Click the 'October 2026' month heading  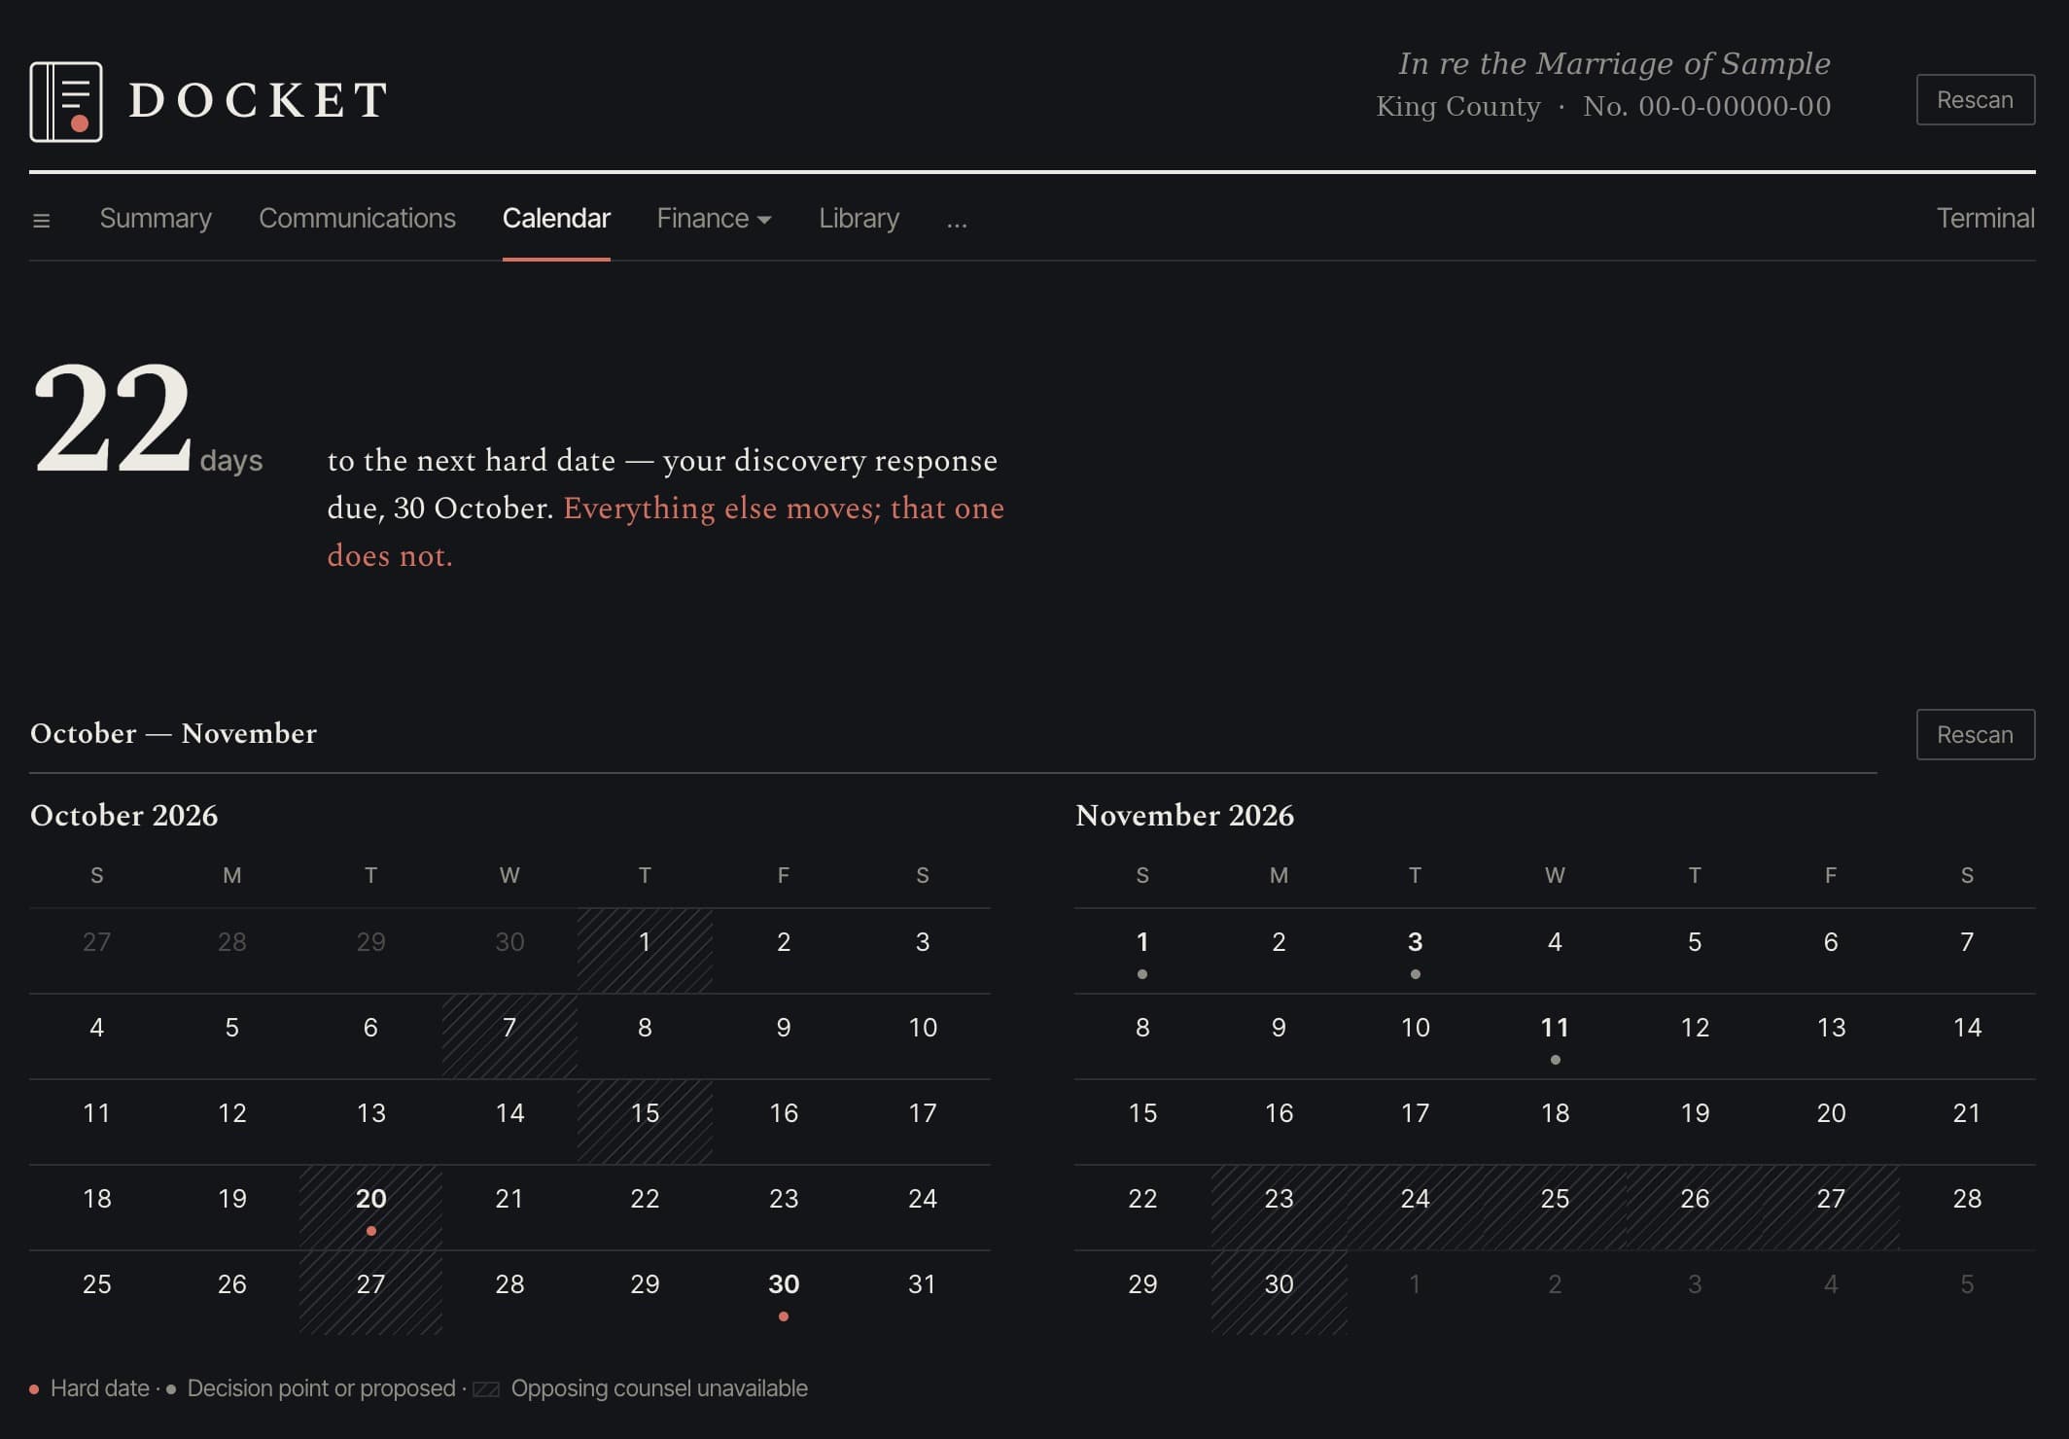coord(123,815)
